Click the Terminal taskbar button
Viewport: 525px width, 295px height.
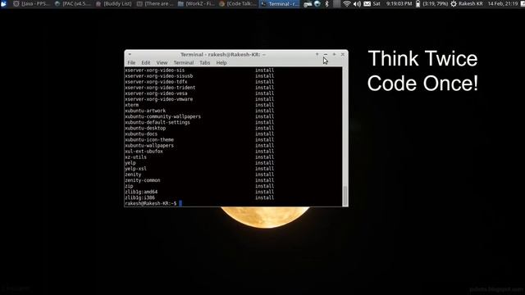click(x=279, y=3)
